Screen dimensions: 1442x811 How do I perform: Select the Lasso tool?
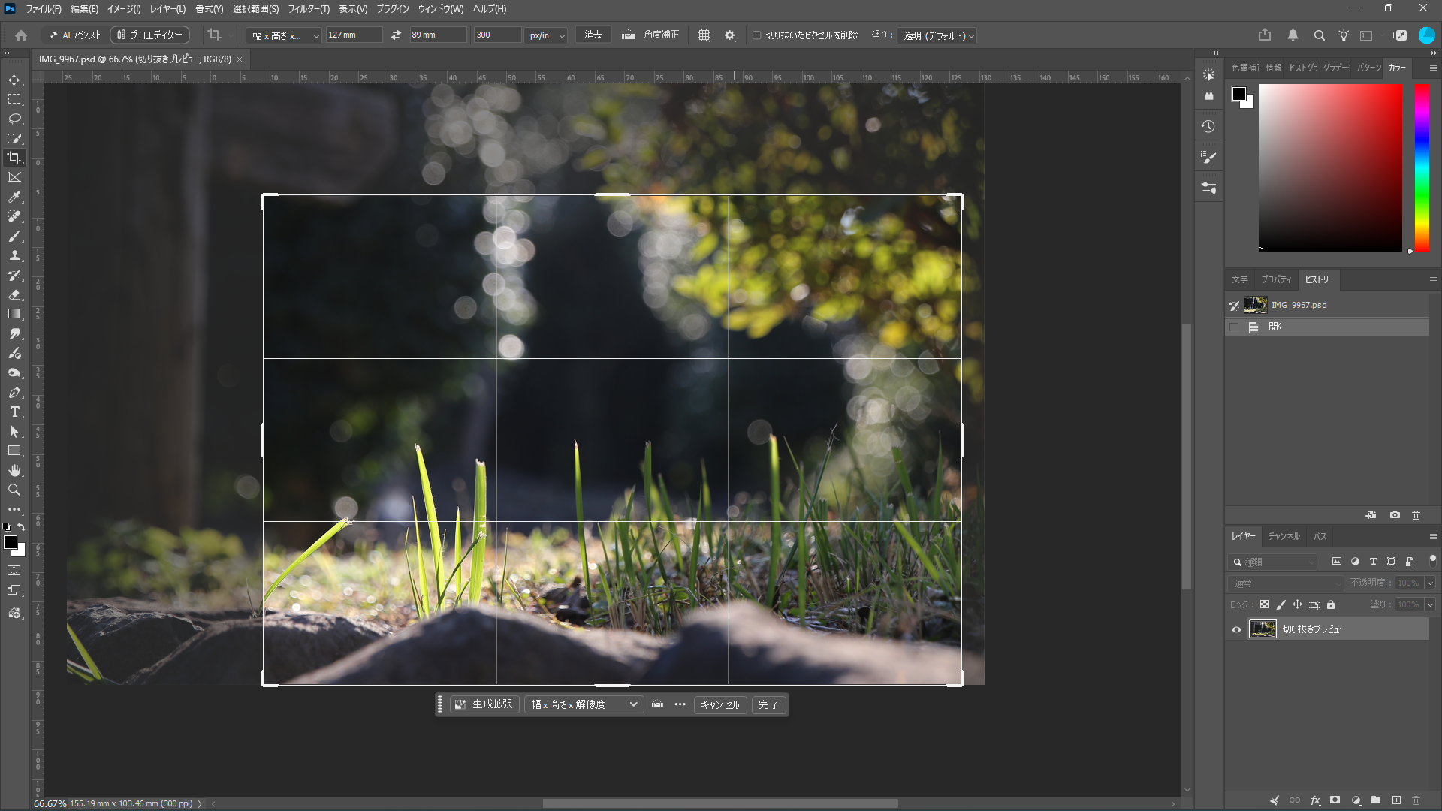pos(14,119)
